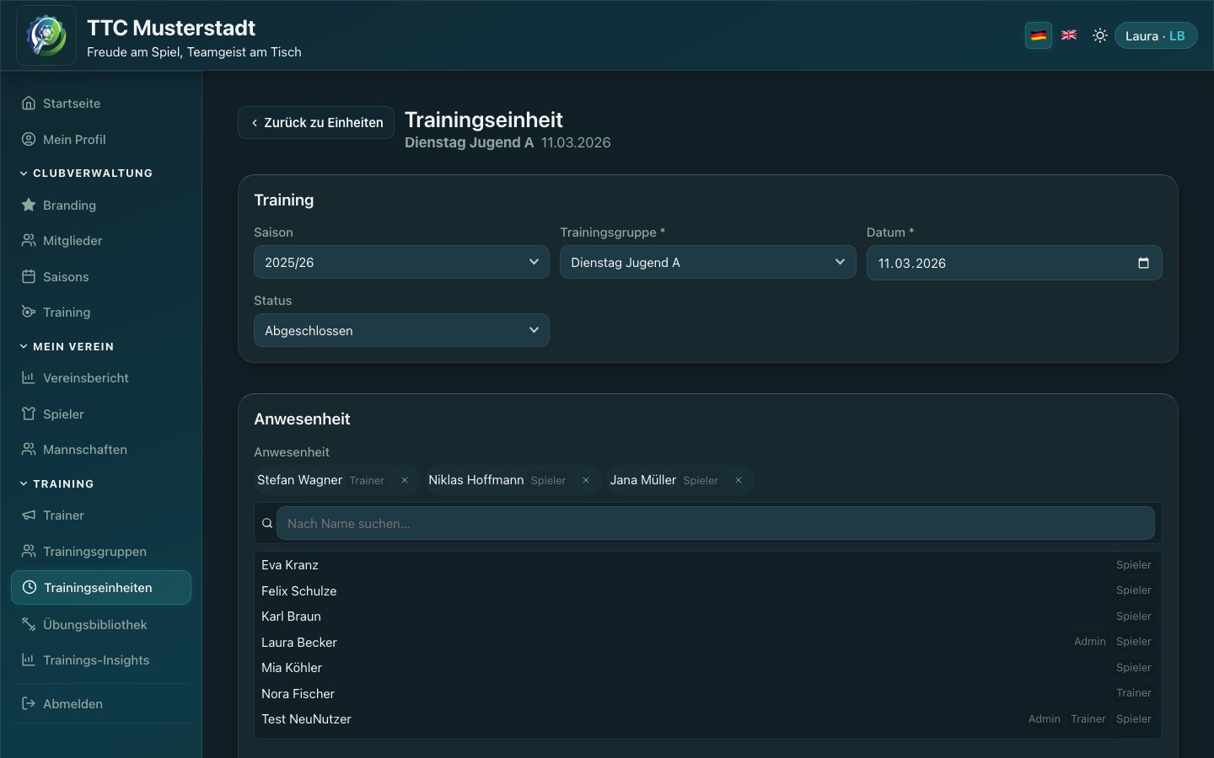
Task: Open the Laura user menu
Action: [x=1156, y=35]
